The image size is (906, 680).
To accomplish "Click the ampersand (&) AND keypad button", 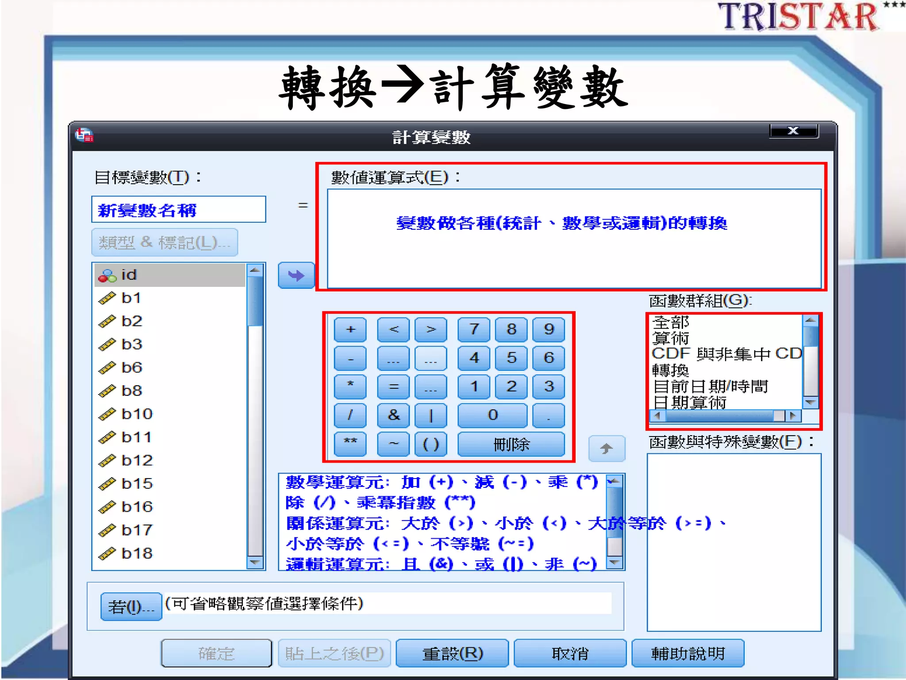I will (393, 415).
